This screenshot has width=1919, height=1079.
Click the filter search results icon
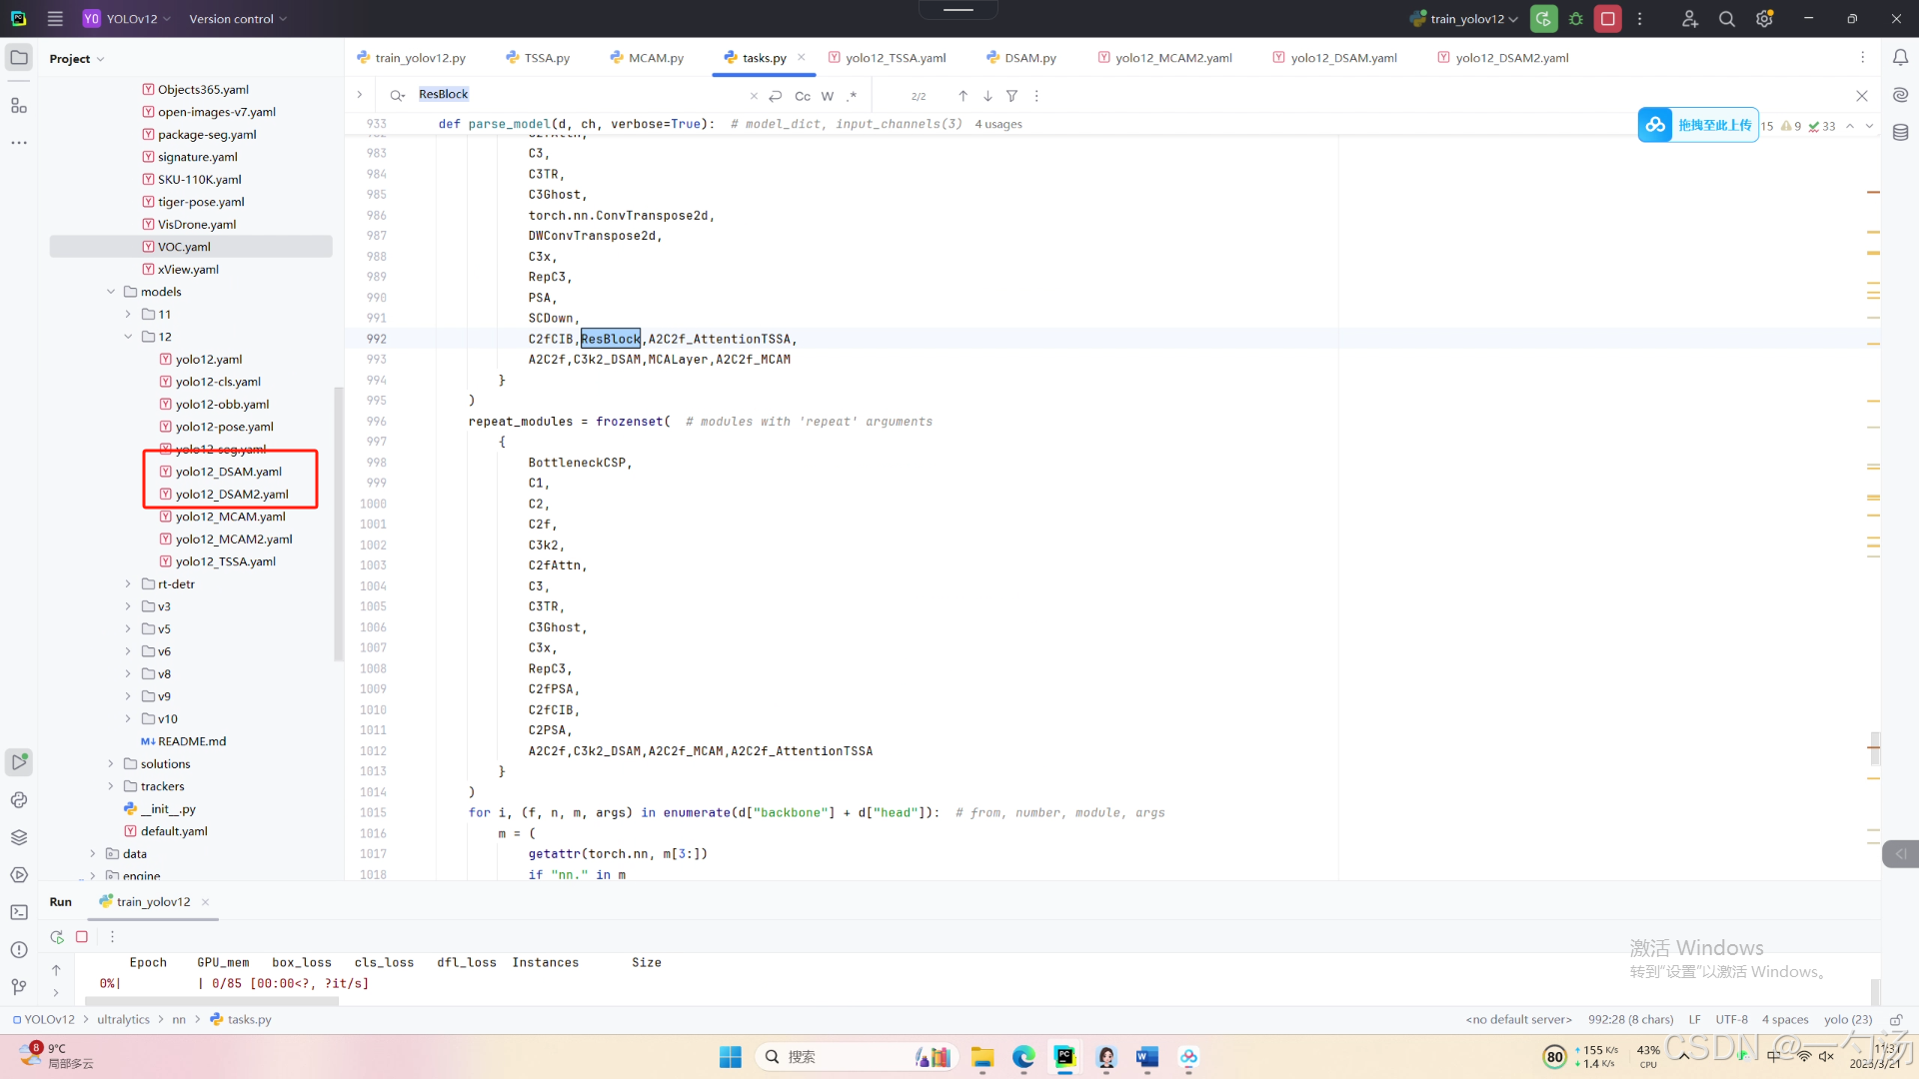1011,96
